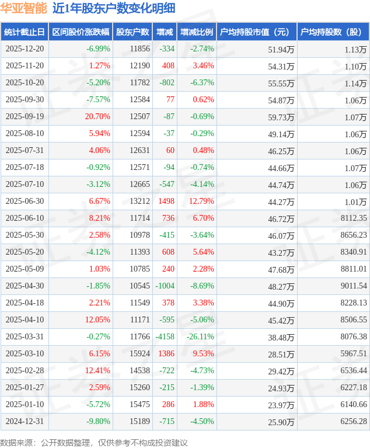Click the 股东户数 column header
The width and height of the screenshot is (370, 448).
coord(132,32)
